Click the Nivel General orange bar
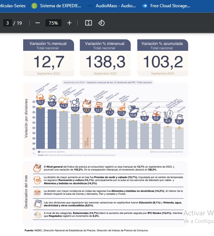 click(87, 132)
